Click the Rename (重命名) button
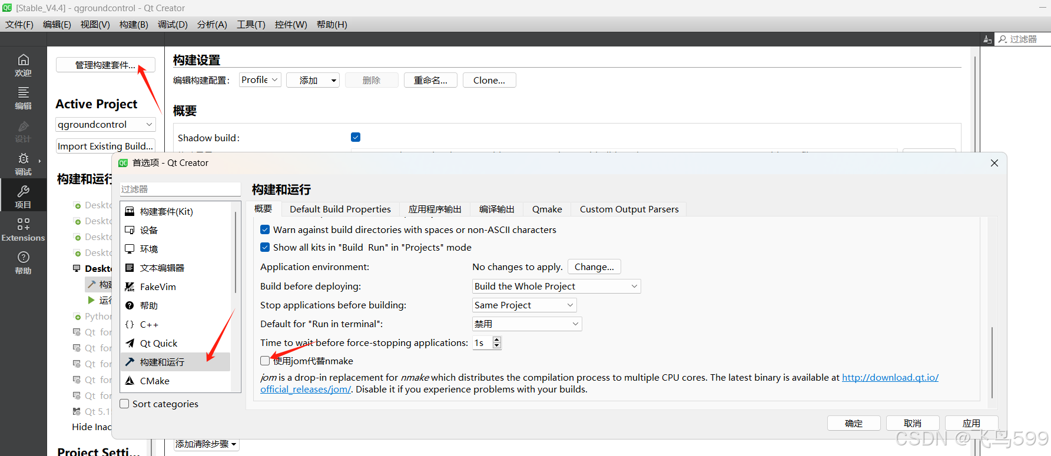The image size is (1051, 456). pyautogui.click(x=430, y=80)
